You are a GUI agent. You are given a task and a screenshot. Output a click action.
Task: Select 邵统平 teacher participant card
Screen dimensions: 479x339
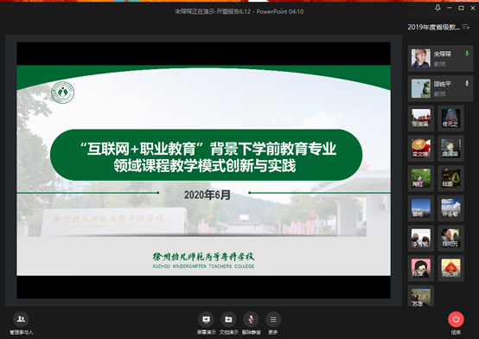point(440,88)
